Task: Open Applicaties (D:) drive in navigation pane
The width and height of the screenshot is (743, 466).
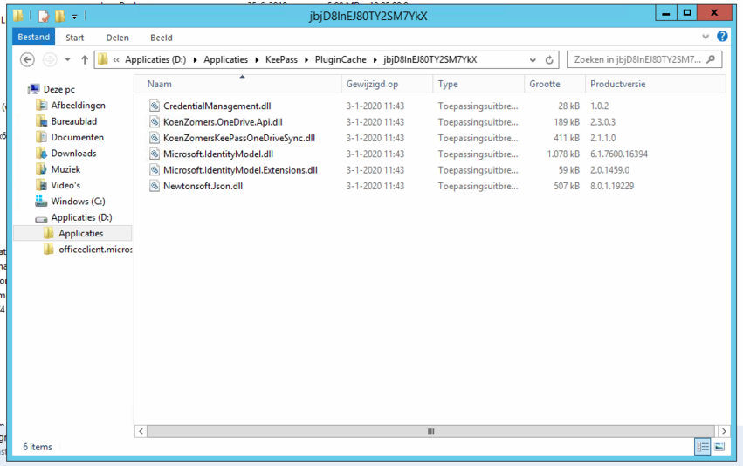Action: pos(81,217)
